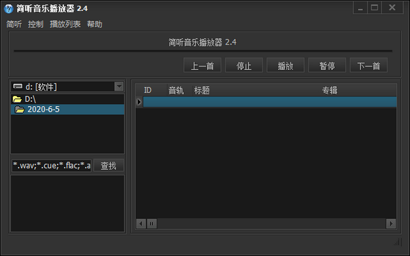Open the 简听 menu
The image size is (410, 256).
[14, 24]
